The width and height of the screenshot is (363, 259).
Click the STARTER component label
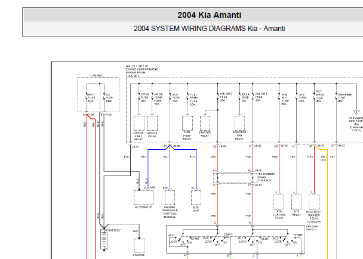click(x=139, y=255)
